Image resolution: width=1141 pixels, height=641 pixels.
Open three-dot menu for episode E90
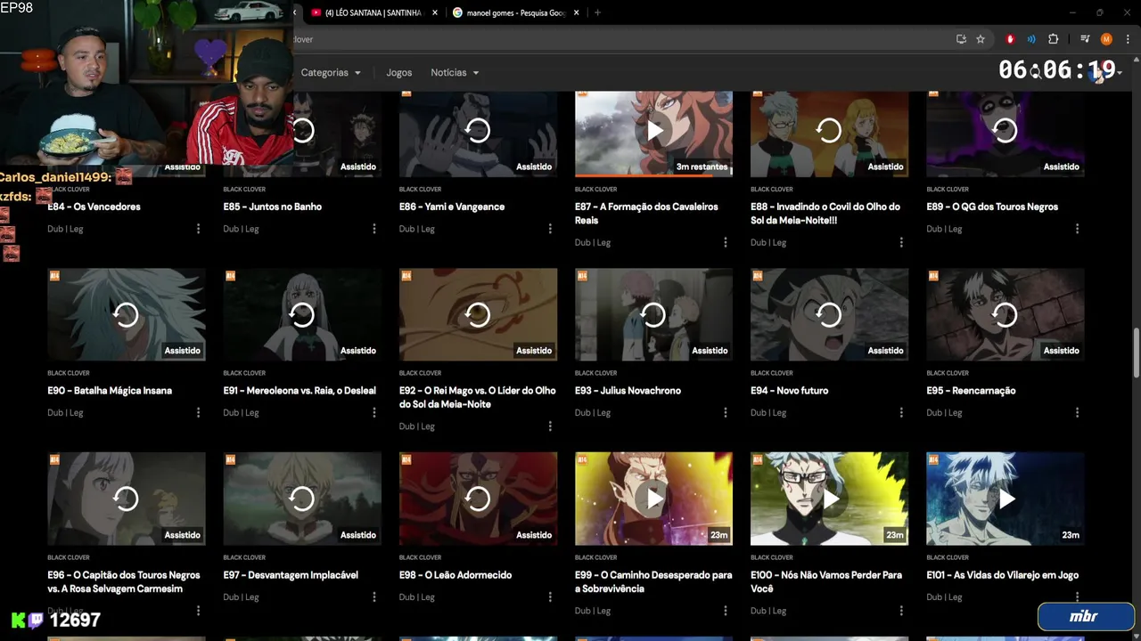(198, 413)
